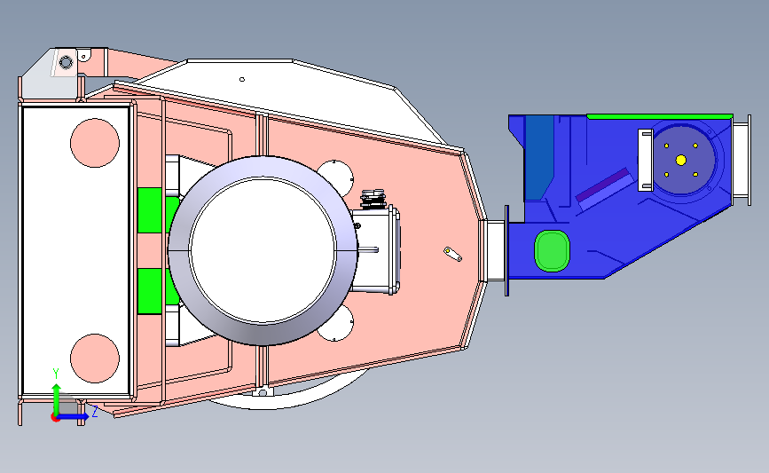Screen dimensions: 769x473
Task: Pick the purple slanted bar on blue housing
Action: [604, 185]
